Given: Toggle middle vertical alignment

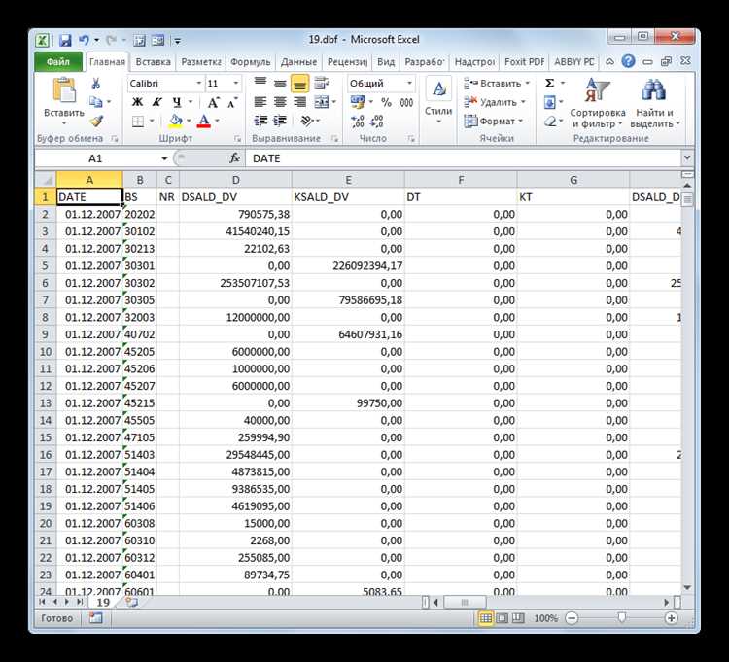Looking at the screenshot, I should tap(280, 84).
